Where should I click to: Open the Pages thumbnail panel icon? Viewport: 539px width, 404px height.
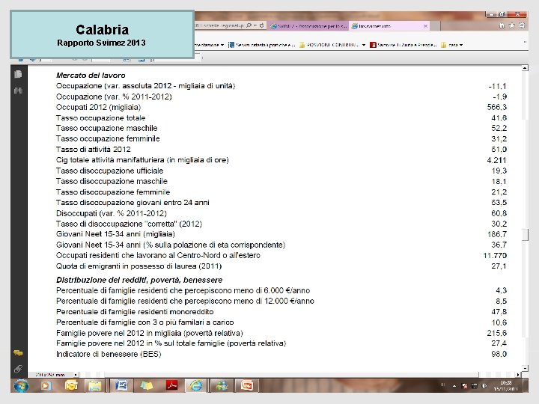(x=18, y=74)
